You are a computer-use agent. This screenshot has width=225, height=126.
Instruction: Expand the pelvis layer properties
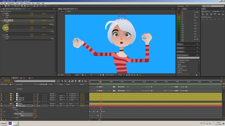(9, 104)
